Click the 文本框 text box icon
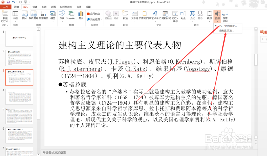The image size is (267, 156). pos(135,14)
